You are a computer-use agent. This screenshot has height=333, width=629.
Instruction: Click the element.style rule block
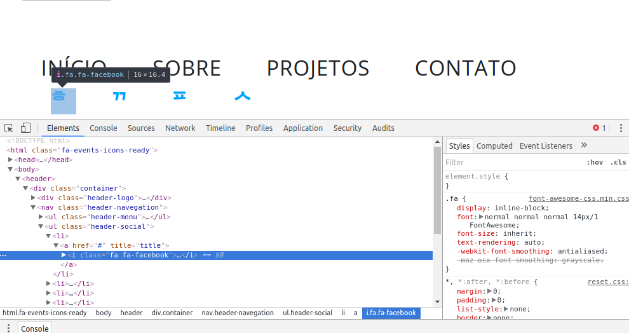536,181
